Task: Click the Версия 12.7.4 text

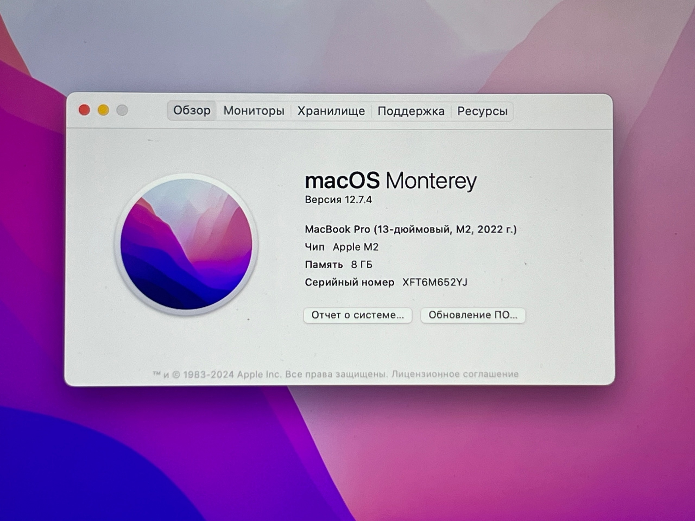Action: coord(338,200)
